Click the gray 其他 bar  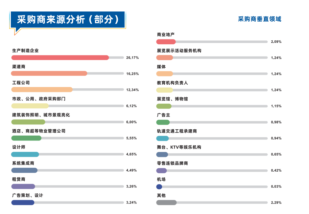coord(166,203)
